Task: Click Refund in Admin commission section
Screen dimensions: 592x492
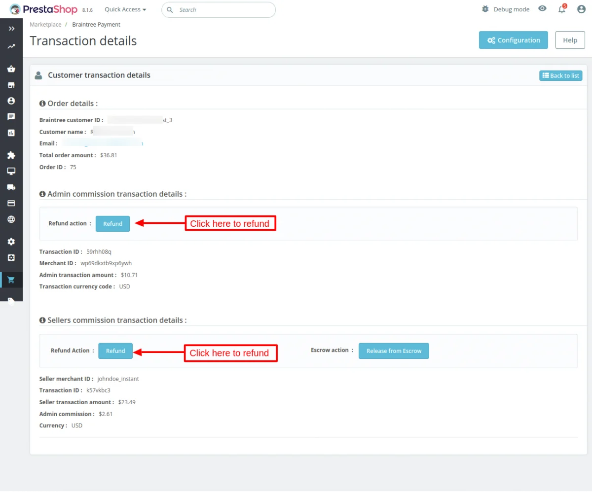Action: click(x=112, y=224)
